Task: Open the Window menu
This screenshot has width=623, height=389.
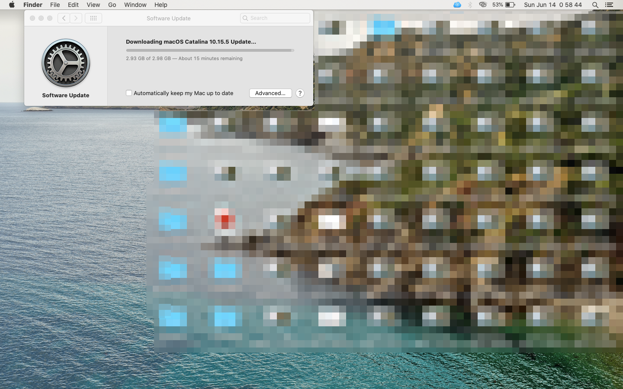Action: [135, 5]
